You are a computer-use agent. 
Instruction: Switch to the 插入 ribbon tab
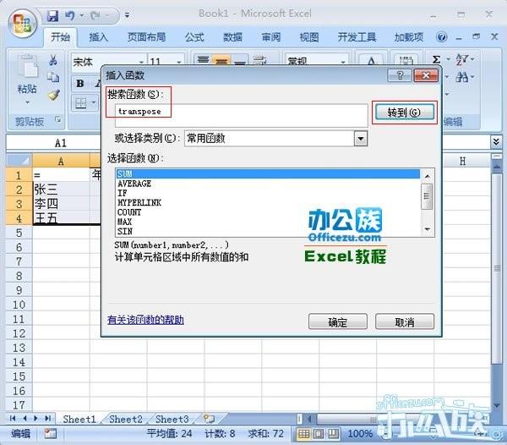(98, 37)
